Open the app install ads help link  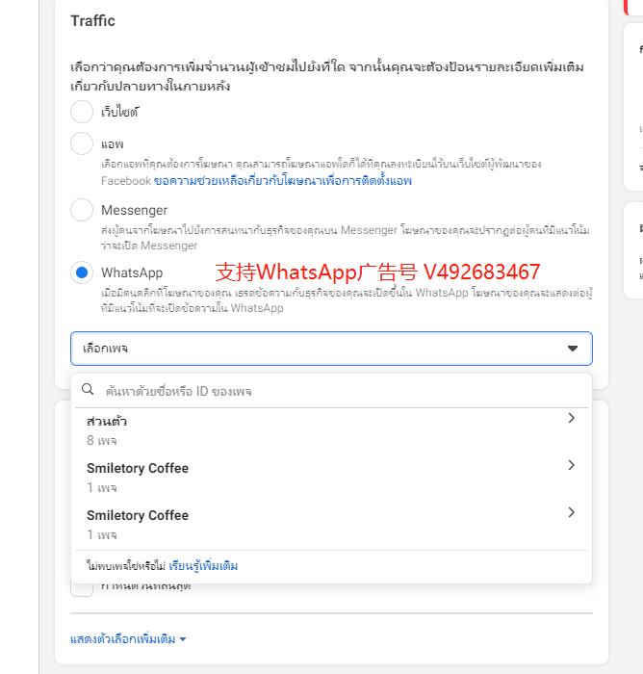point(283,181)
